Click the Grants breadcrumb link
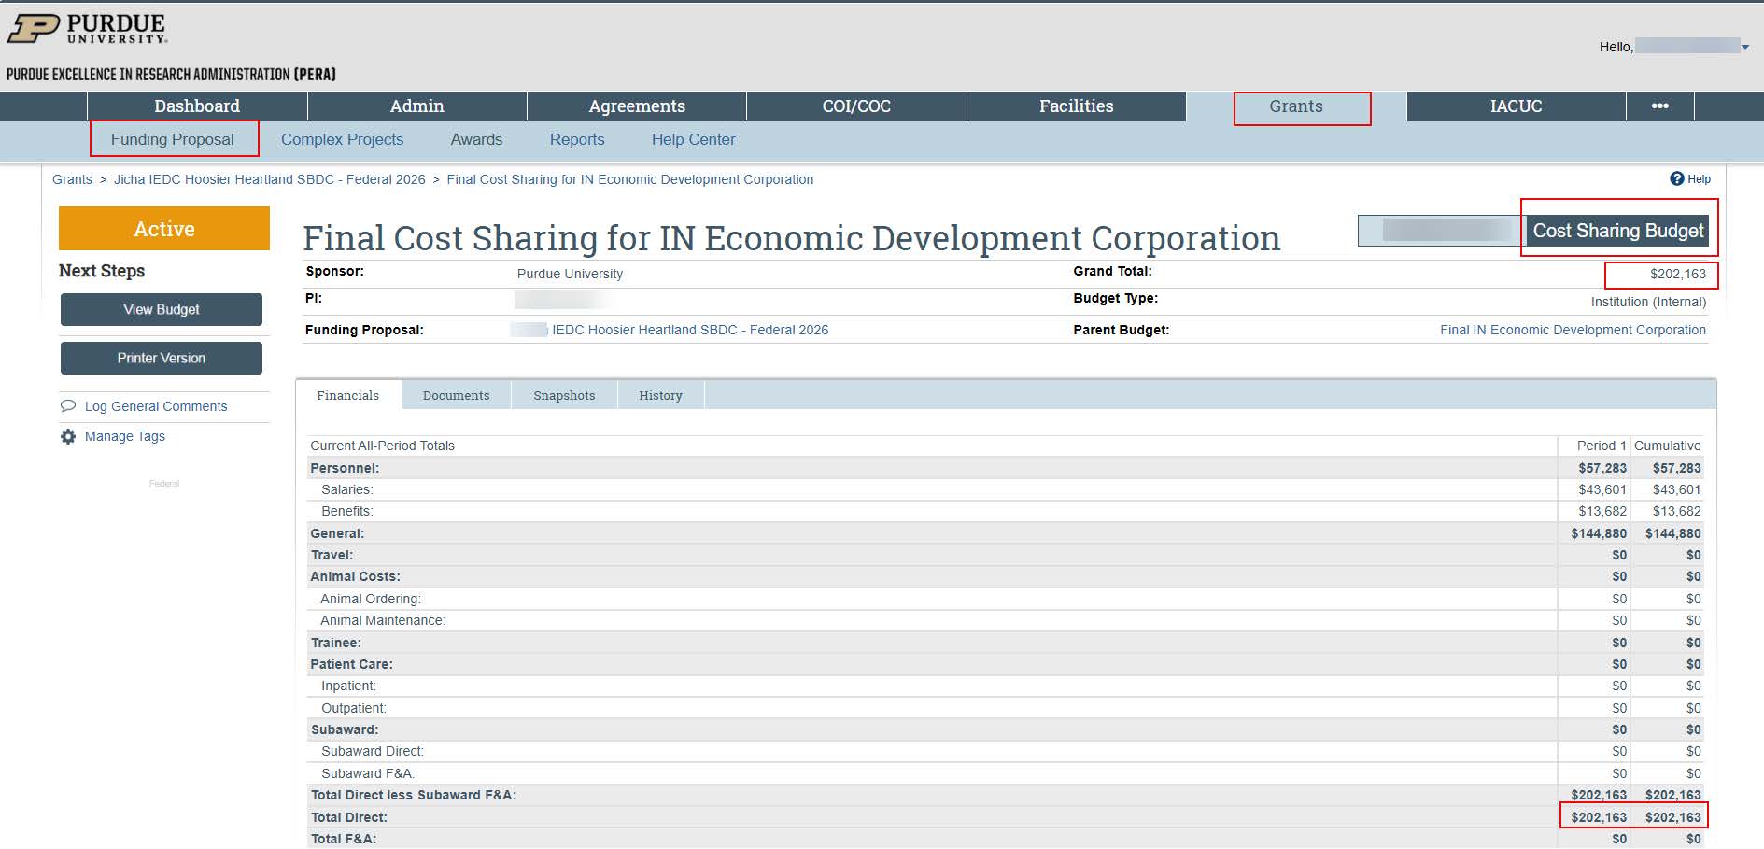 coord(72,179)
